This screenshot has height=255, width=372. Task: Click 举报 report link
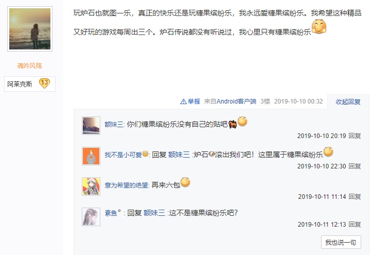[194, 101]
